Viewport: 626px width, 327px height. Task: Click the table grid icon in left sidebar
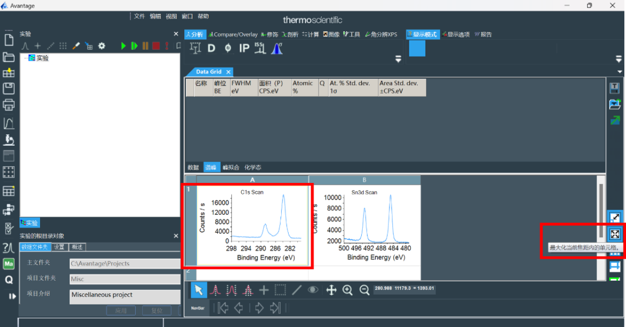(9, 191)
